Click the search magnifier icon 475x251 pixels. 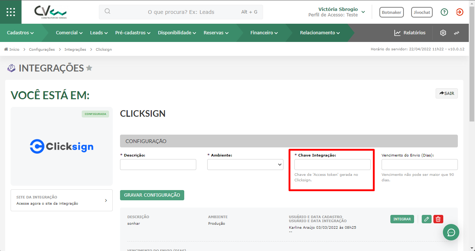point(107,11)
